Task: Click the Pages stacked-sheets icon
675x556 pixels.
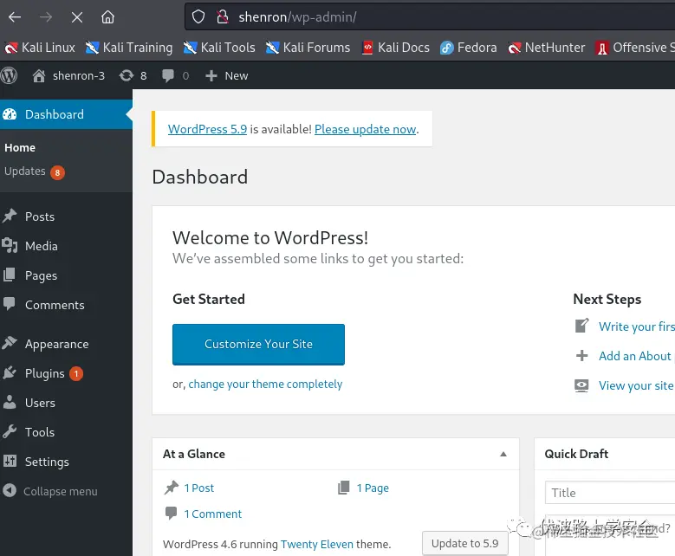Action: pyautogui.click(x=10, y=275)
